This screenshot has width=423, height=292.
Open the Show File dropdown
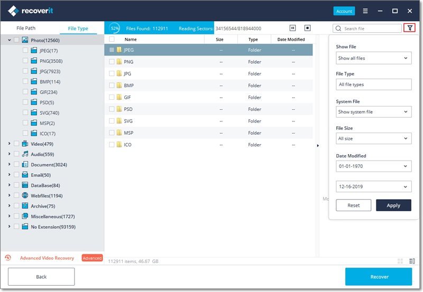[x=374, y=58]
